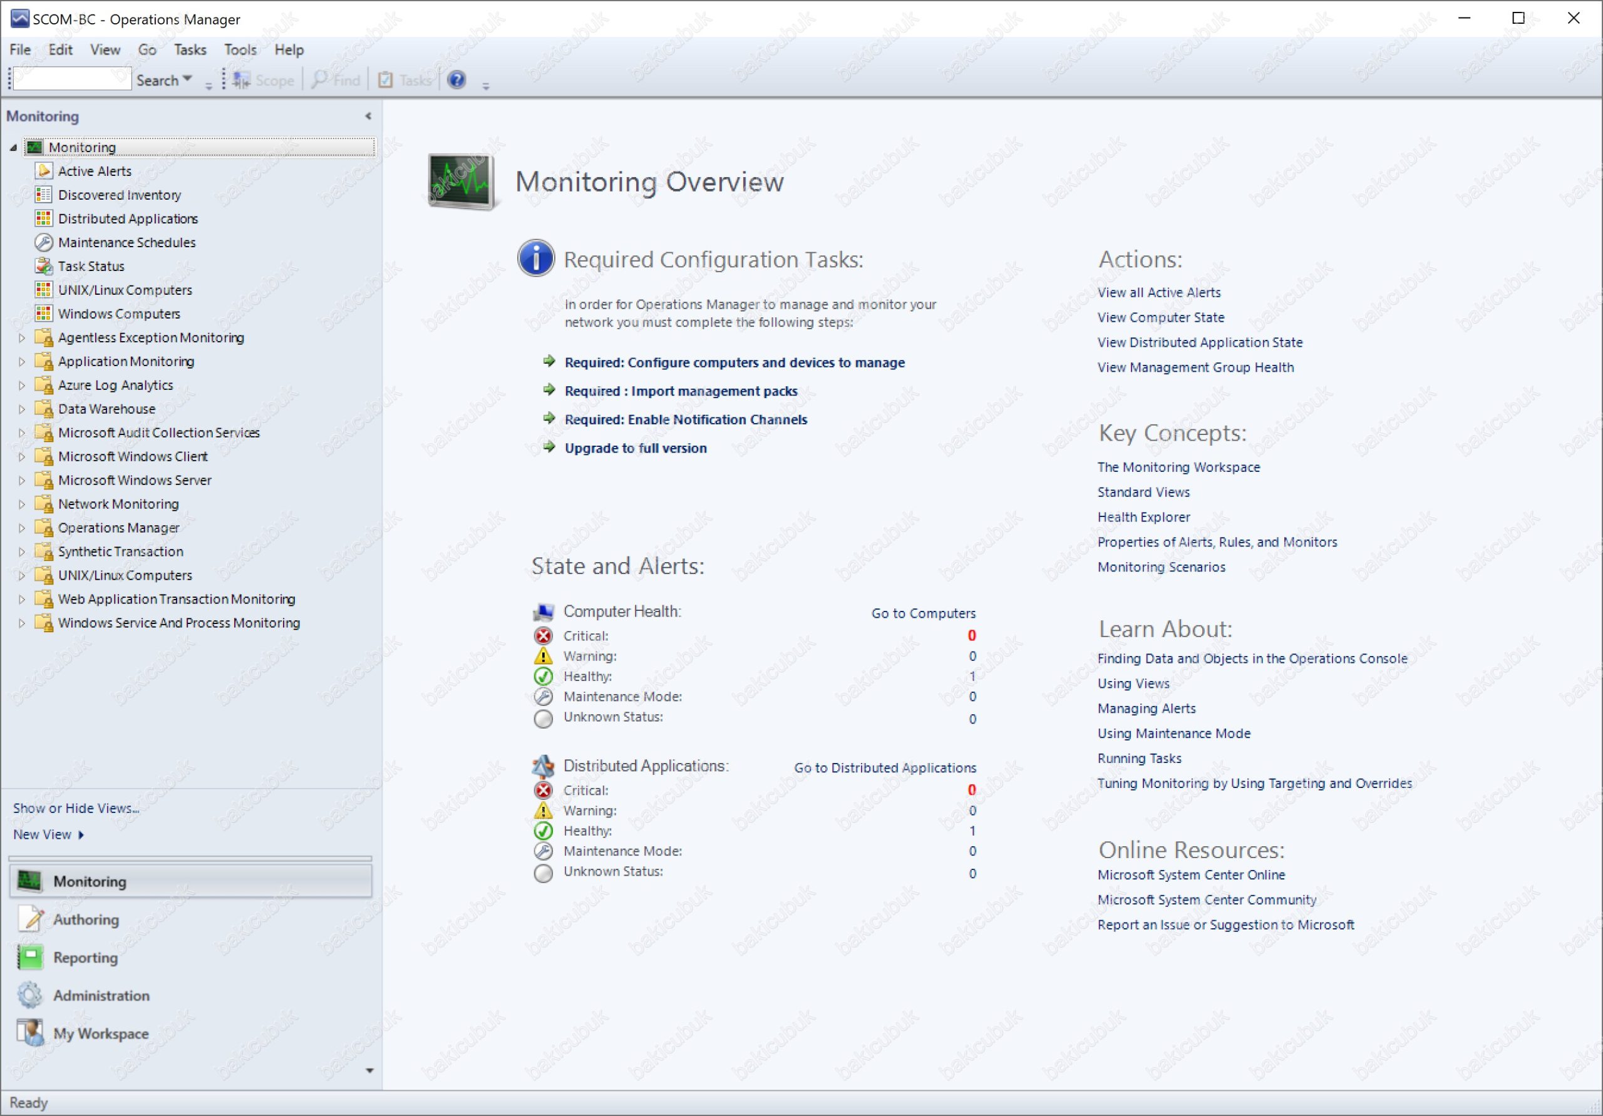Click the Administration gear icon
The width and height of the screenshot is (1603, 1116).
click(x=30, y=995)
